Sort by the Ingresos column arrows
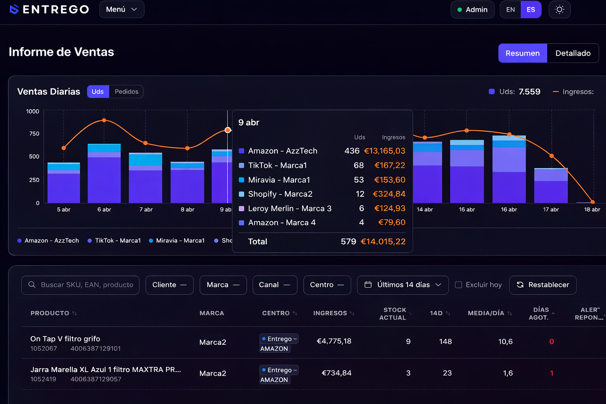This screenshot has height=404, width=606. 352,313
